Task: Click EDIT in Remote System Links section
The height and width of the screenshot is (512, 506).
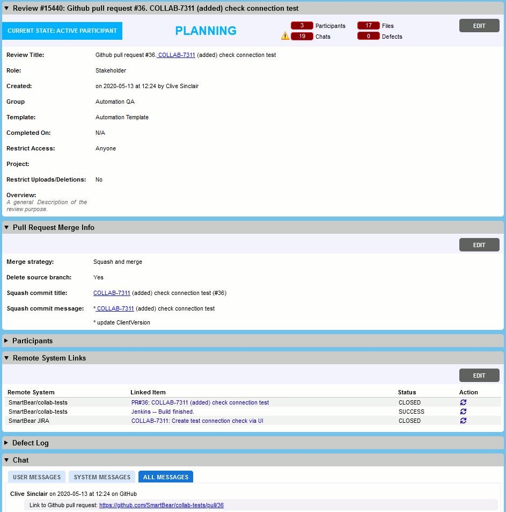Action: (479, 375)
